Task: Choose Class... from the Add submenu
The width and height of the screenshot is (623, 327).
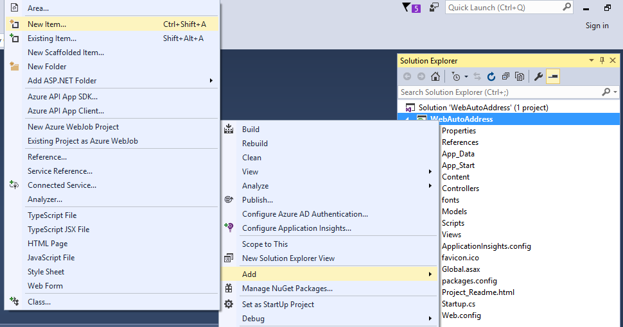Action: pyautogui.click(x=39, y=302)
